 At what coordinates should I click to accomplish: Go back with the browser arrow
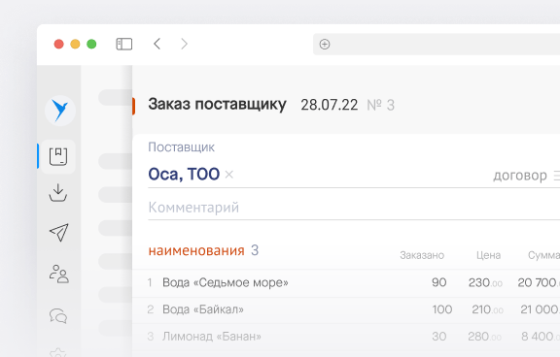(x=157, y=44)
